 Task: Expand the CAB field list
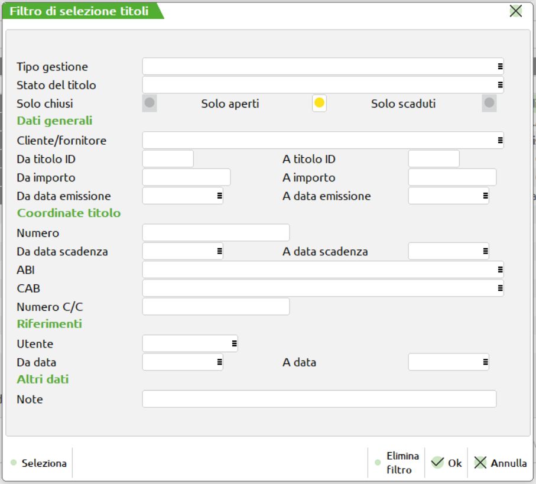click(x=500, y=288)
